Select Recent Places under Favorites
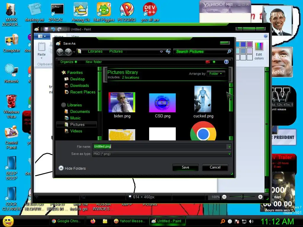This screenshot has width=303, height=227. 83,92
